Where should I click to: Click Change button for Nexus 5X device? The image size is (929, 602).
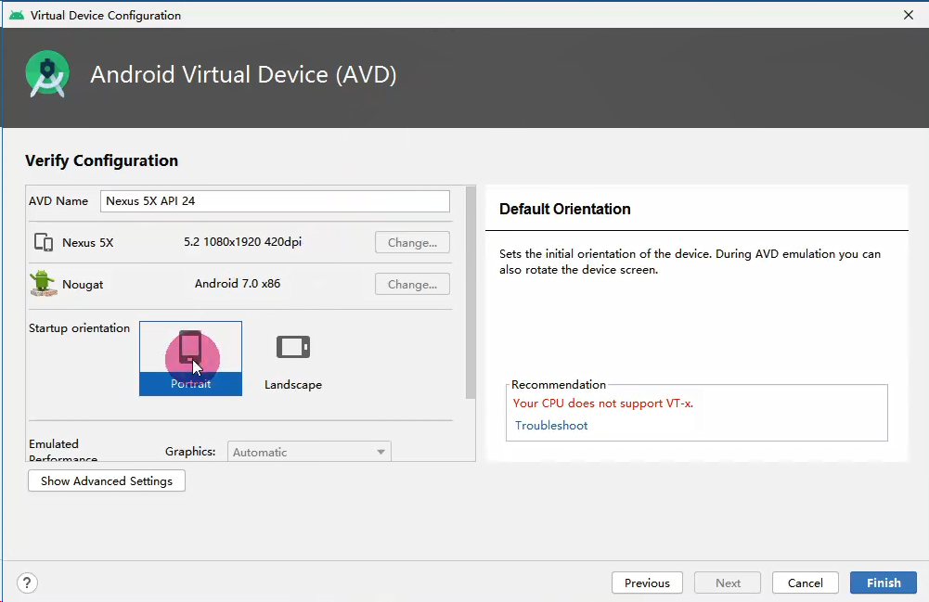[412, 242]
